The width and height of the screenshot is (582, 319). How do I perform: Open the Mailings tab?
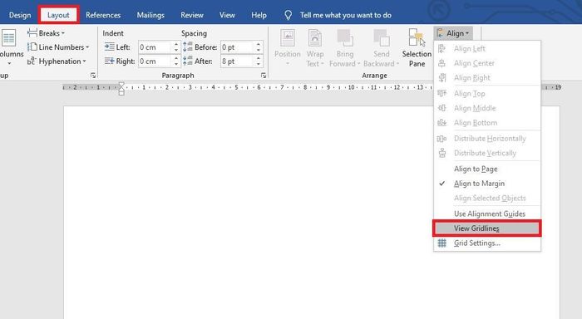pos(150,15)
